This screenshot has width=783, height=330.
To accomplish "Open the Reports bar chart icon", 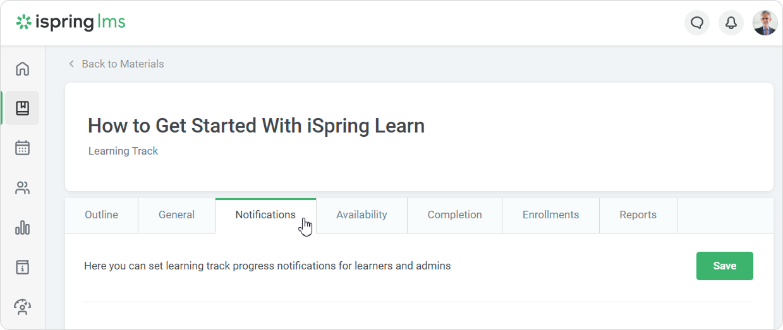I will tap(23, 227).
